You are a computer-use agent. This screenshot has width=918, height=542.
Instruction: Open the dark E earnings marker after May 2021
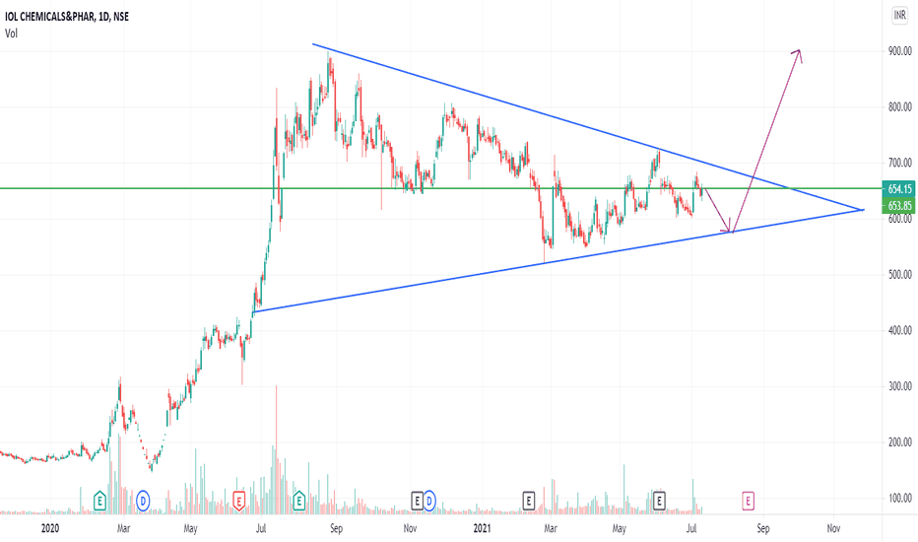(659, 501)
